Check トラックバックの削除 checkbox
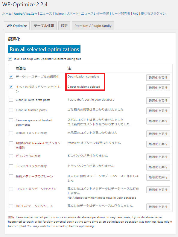 point(11,166)
